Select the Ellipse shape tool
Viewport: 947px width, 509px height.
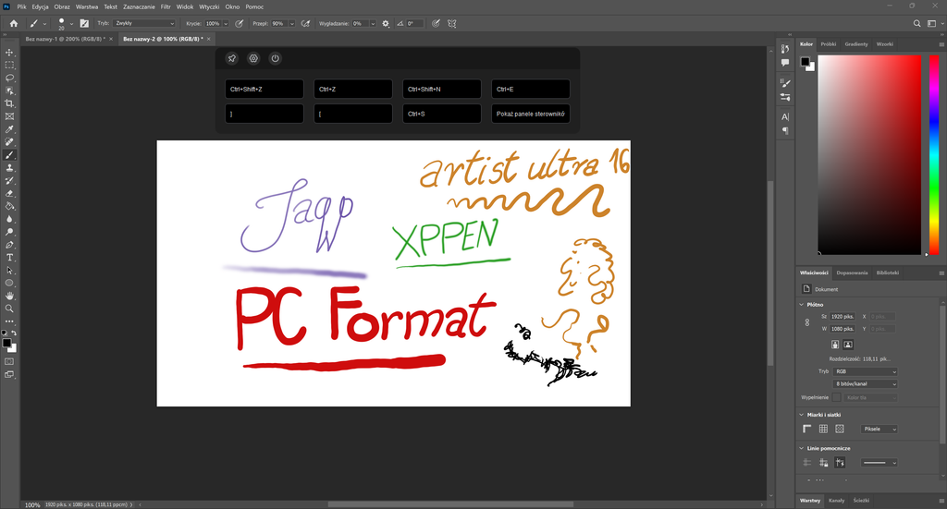coord(9,283)
